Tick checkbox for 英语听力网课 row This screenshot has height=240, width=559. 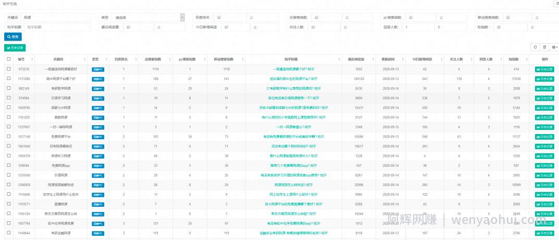click(x=8, y=155)
